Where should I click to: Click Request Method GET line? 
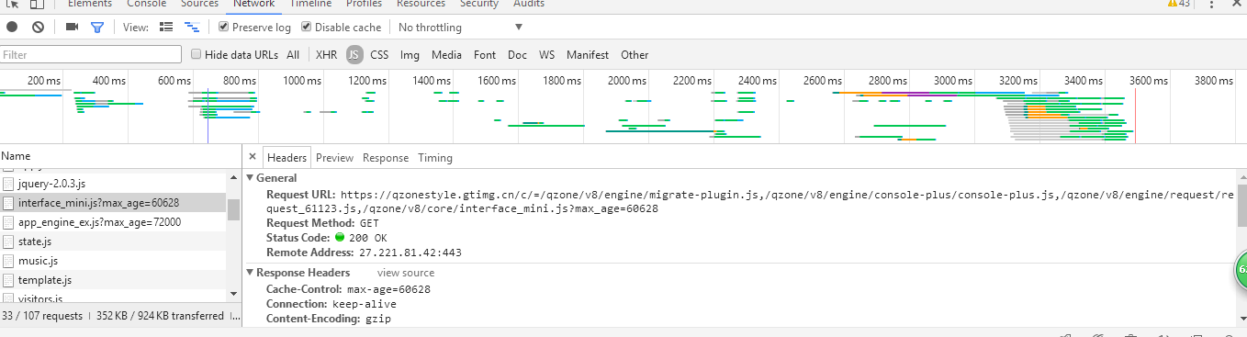click(322, 223)
